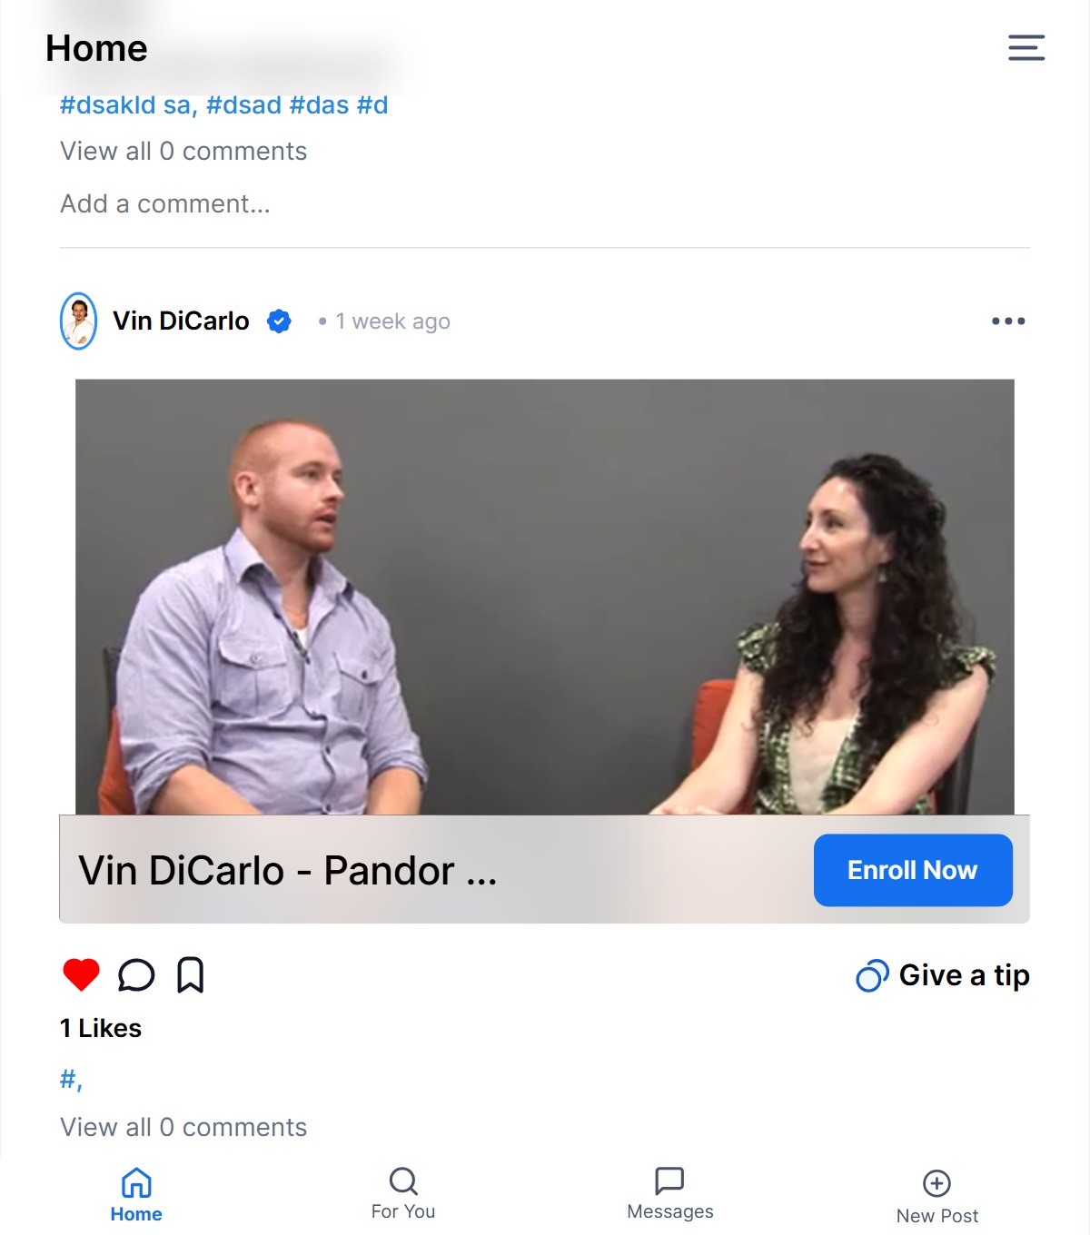Click the Add a comment field
Viewport: 1090px width, 1235px height.
(165, 203)
